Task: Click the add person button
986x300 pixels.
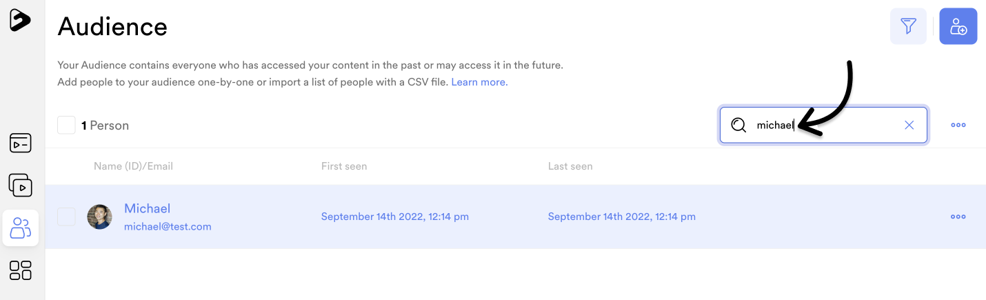Action: [x=958, y=26]
